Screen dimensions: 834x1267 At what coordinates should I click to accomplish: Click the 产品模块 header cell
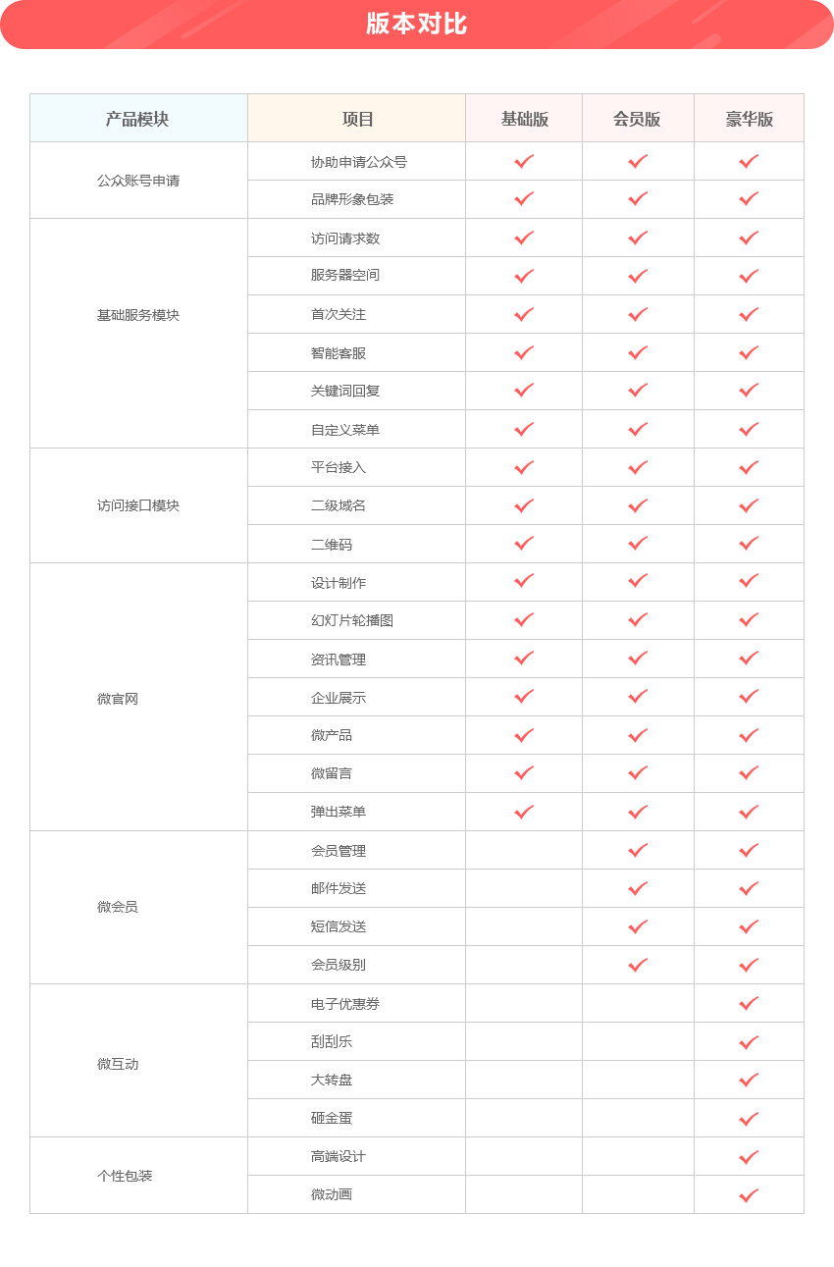pyautogui.click(x=137, y=119)
